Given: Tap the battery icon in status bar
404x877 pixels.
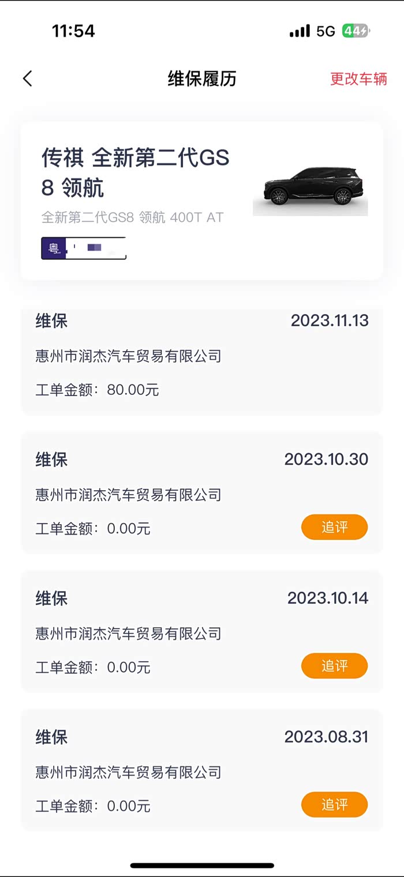Looking at the screenshot, I should point(356,31).
